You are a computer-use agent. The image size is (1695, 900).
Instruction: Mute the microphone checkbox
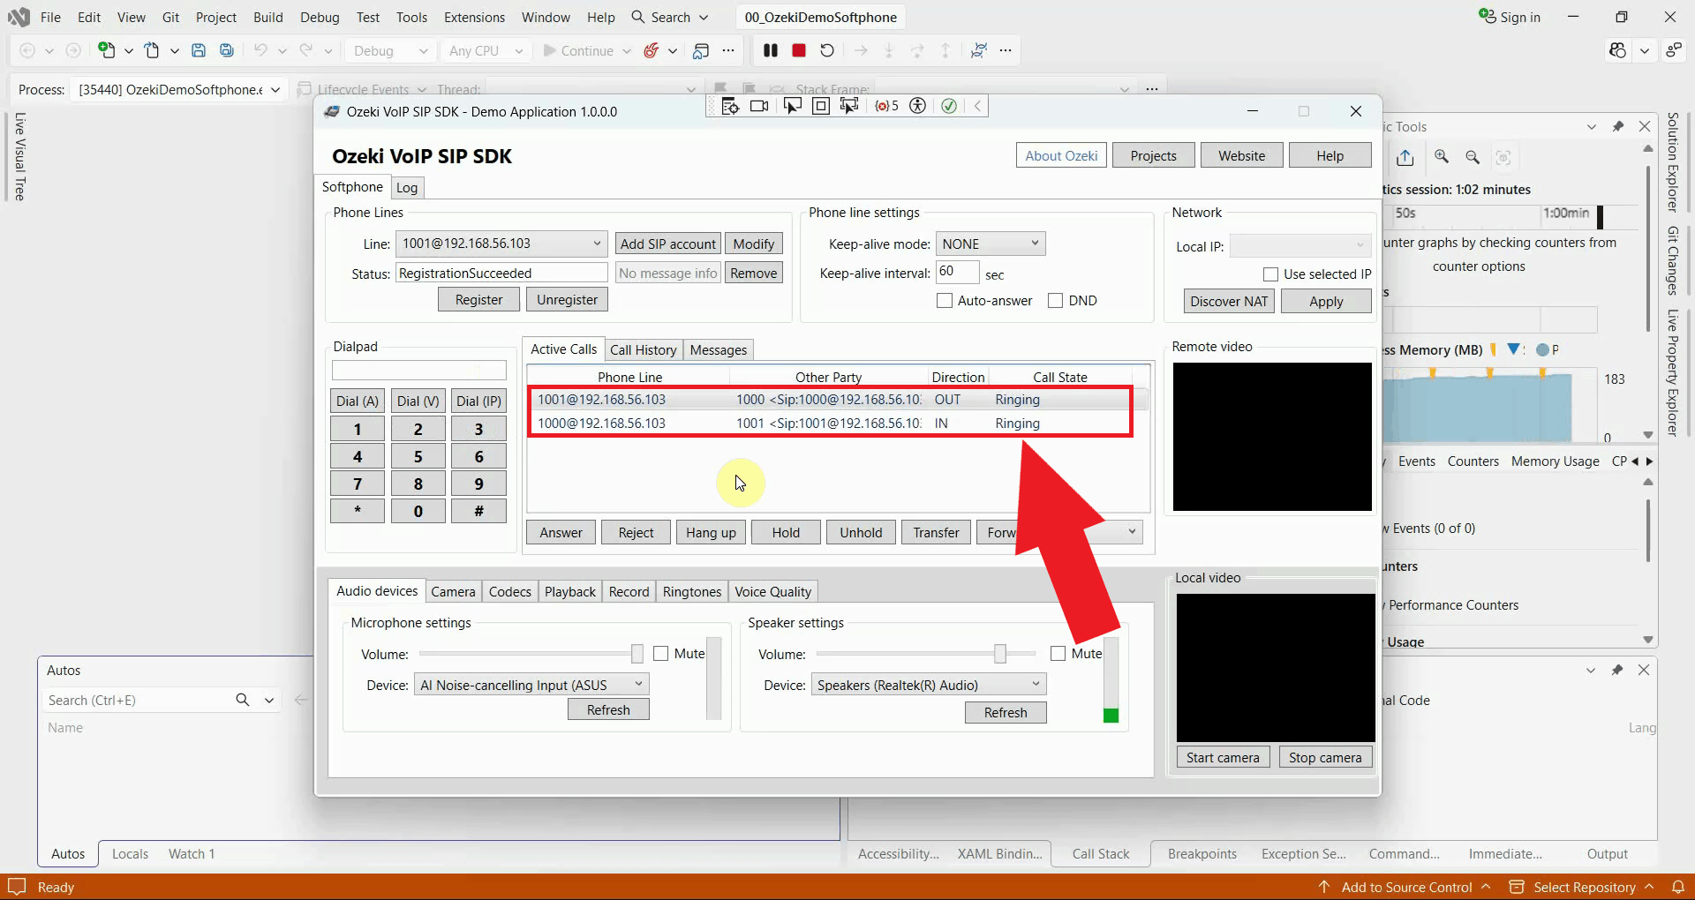tap(661, 654)
